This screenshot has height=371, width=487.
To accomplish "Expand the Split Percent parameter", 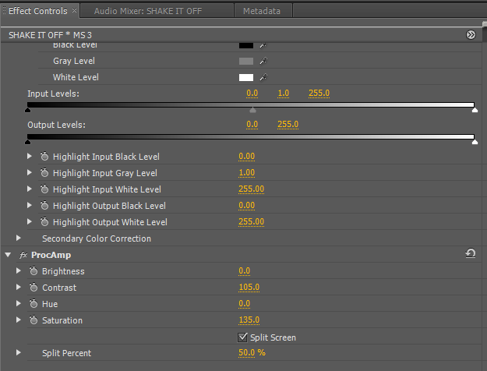I will coord(19,352).
